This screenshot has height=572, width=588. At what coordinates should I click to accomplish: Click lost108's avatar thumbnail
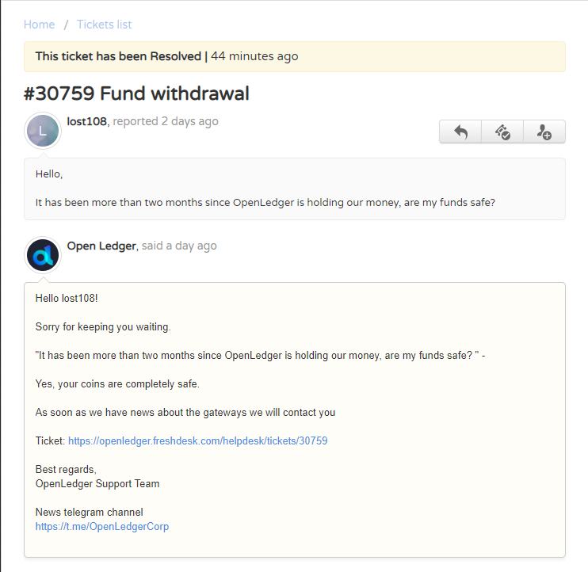point(43,131)
